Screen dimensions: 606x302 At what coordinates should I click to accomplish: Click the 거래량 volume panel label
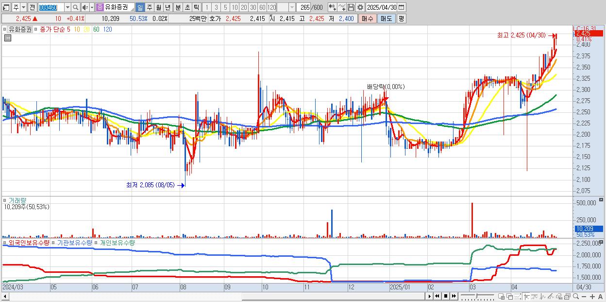click(x=17, y=200)
